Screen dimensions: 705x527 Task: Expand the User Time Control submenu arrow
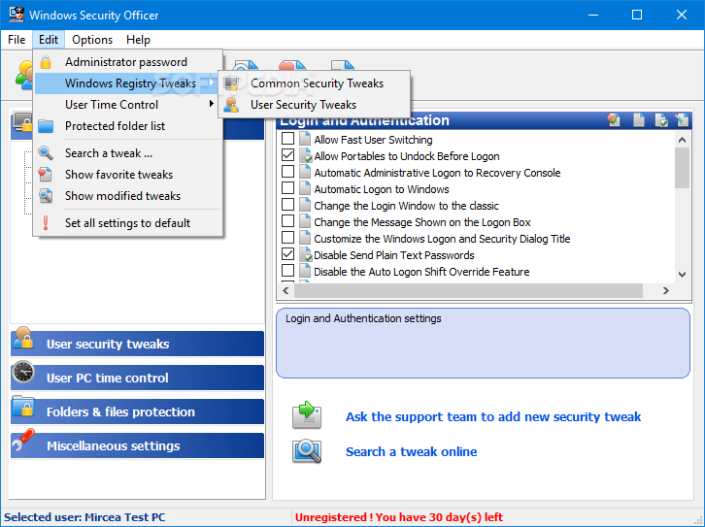coord(212,104)
